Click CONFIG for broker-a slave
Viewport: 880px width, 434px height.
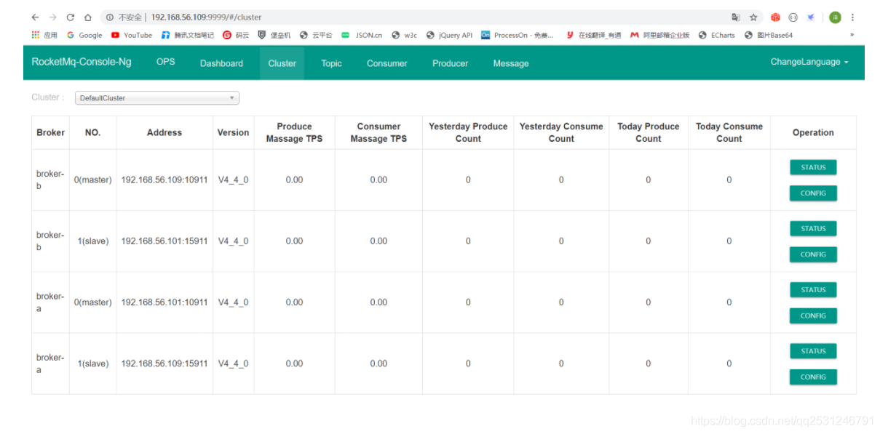tap(813, 377)
